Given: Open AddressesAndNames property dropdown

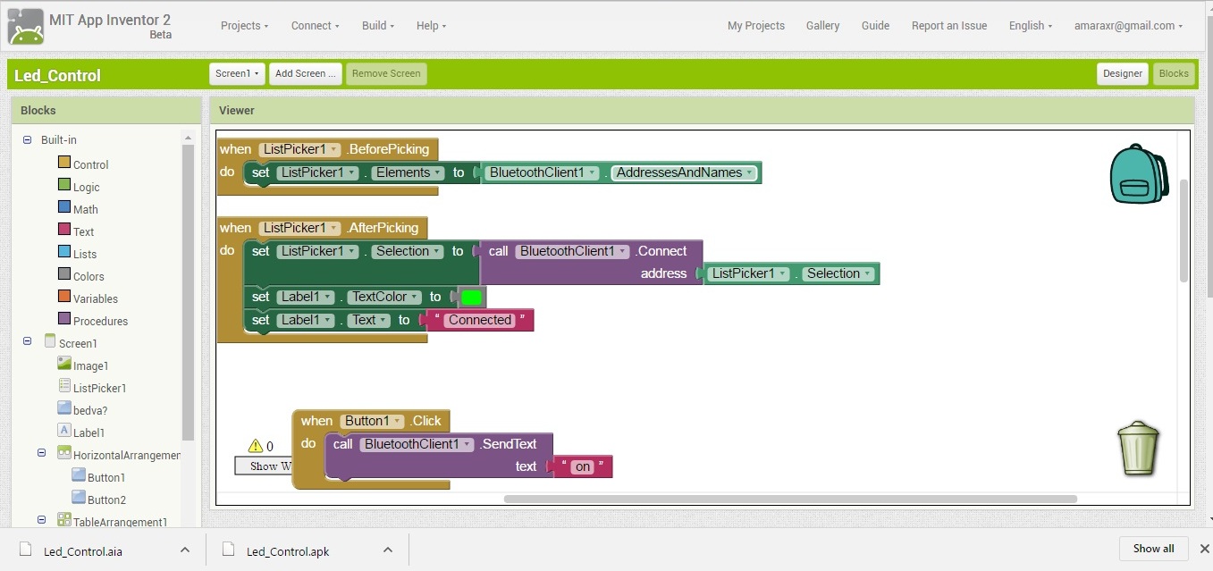Looking at the screenshot, I should click(x=684, y=172).
